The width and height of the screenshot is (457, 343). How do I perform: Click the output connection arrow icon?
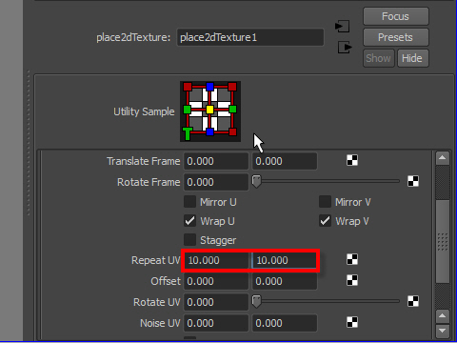[x=345, y=48]
